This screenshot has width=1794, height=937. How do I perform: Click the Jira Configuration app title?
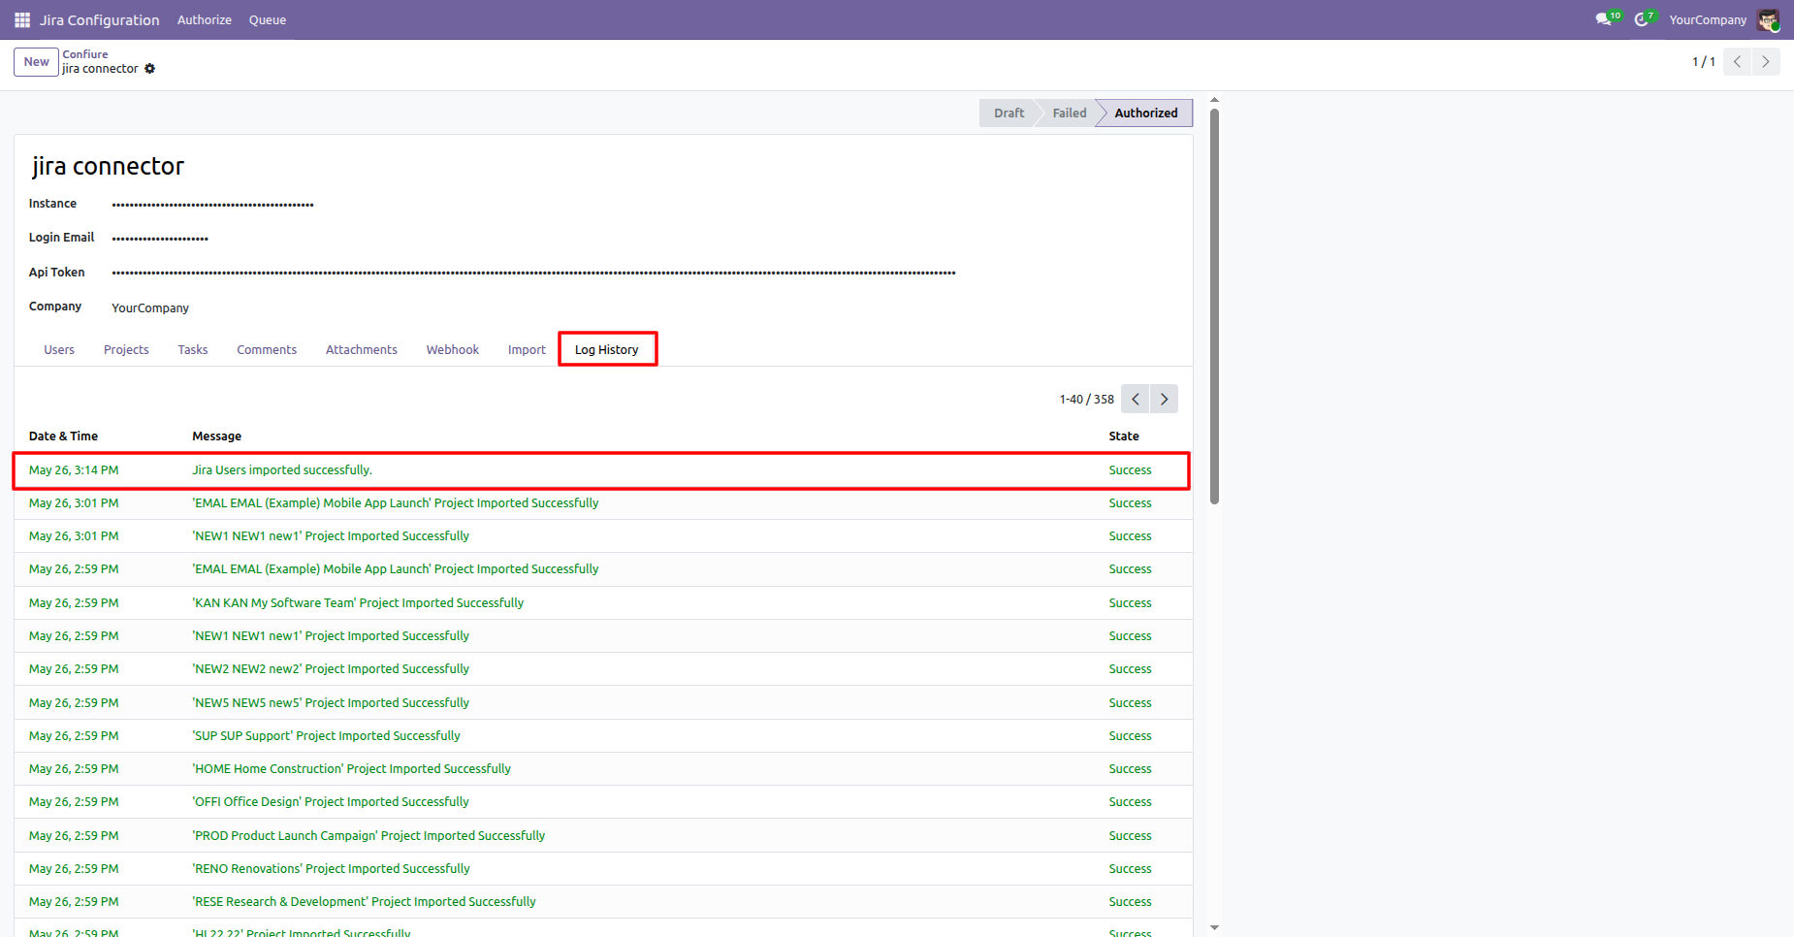pos(100,19)
